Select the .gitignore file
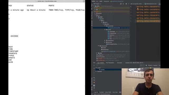Viewport: 169px width, 95px height. coord(101,55)
